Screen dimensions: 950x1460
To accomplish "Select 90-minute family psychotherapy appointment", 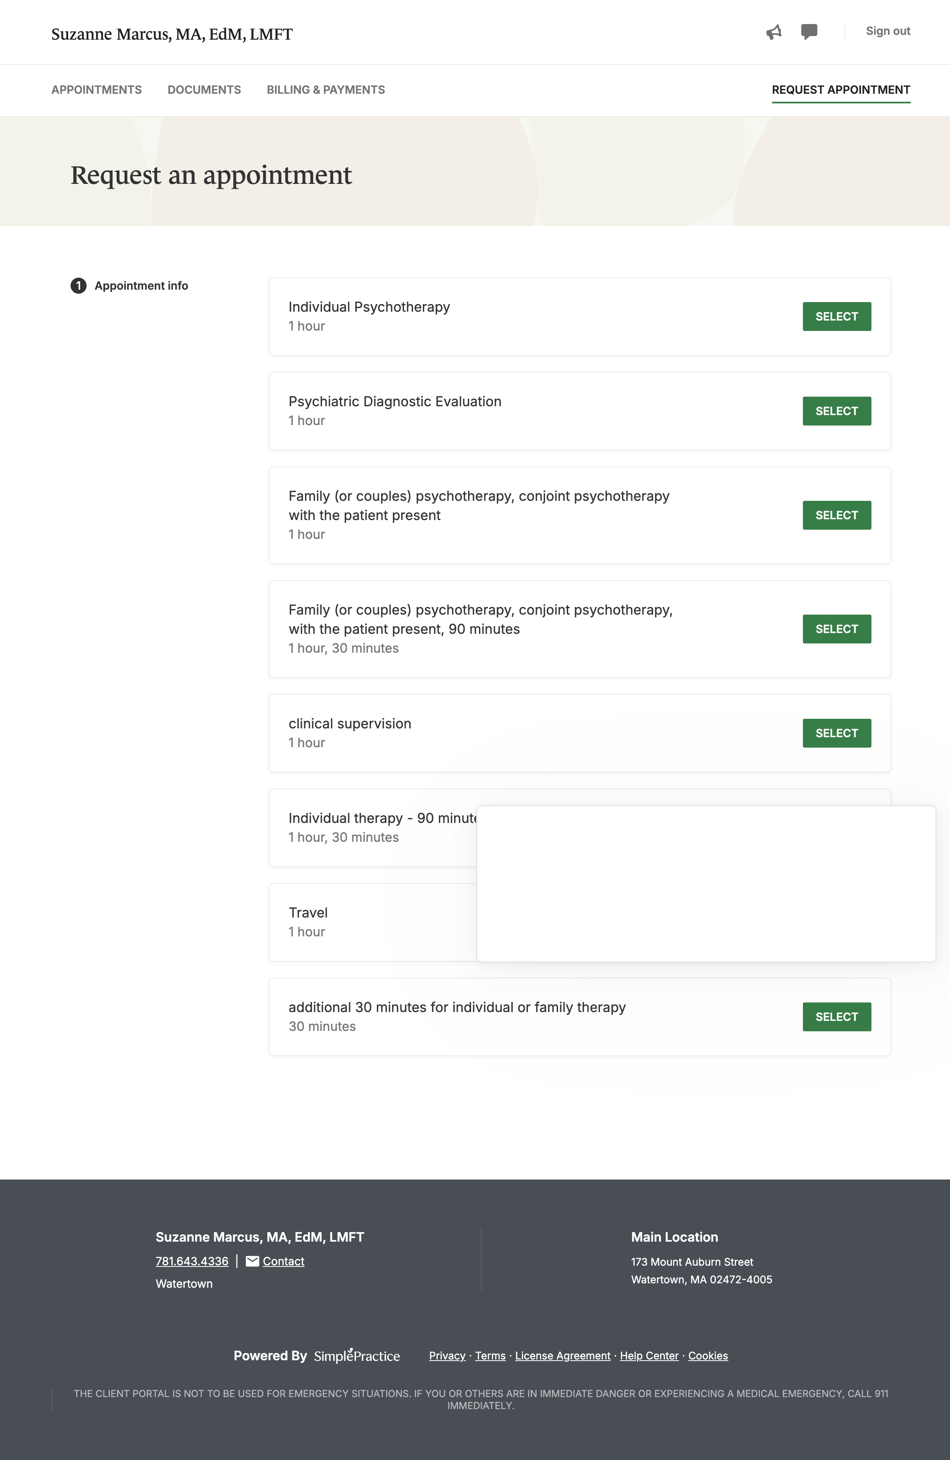I will coord(837,629).
